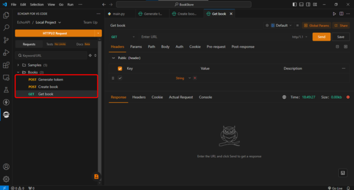Open the Console response tab
The image size is (354, 190).
[x=205, y=97]
